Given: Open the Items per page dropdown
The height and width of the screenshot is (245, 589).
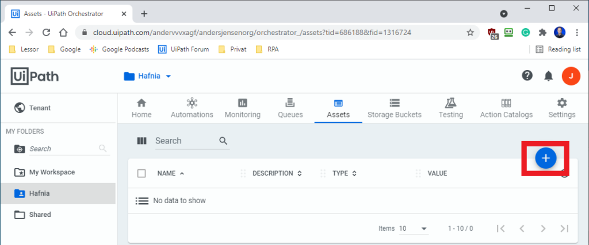Looking at the screenshot, I should (413, 228).
